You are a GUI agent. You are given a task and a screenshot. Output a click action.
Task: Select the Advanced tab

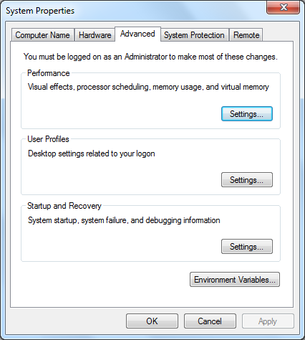(137, 34)
